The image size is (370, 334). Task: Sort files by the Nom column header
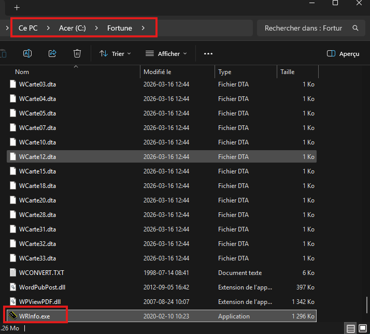[x=22, y=72]
